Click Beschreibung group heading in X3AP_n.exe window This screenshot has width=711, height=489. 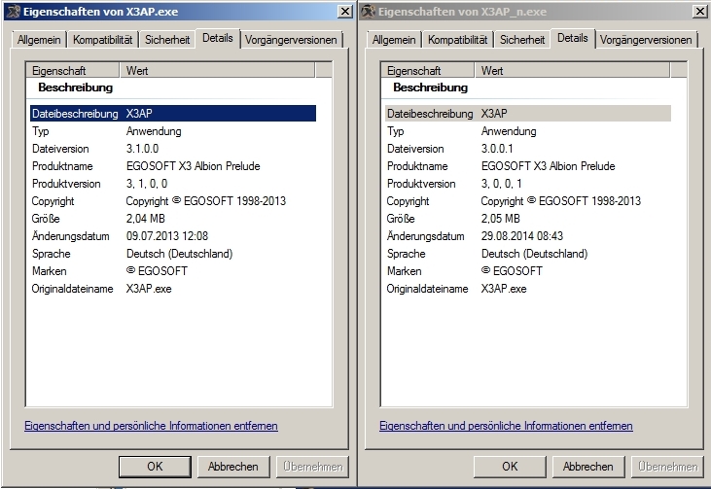tap(430, 87)
